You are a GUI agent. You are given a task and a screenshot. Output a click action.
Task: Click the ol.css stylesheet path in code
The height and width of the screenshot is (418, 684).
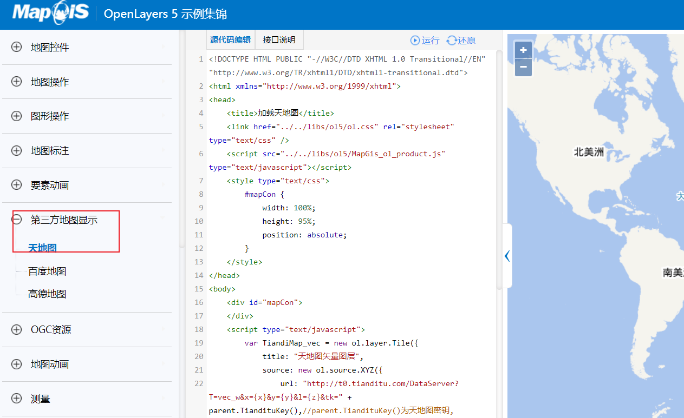click(x=327, y=127)
